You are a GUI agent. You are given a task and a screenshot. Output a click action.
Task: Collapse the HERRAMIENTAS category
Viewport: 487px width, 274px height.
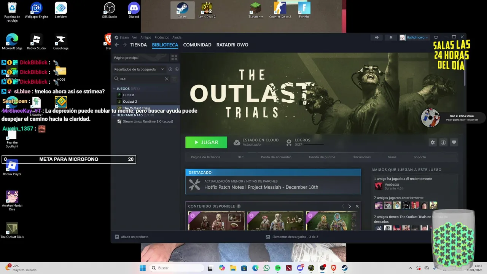click(114, 115)
